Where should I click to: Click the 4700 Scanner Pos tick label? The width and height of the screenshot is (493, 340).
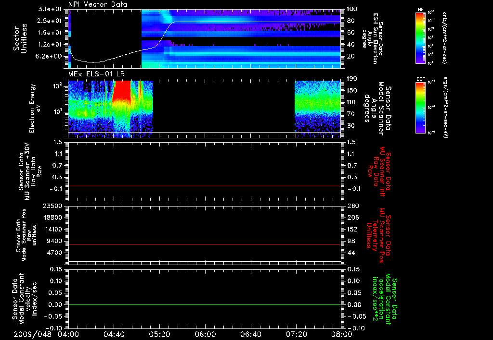coord(54,253)
